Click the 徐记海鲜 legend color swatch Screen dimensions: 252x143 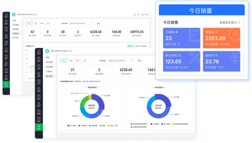pyautogui.click(x=69, y=126)
